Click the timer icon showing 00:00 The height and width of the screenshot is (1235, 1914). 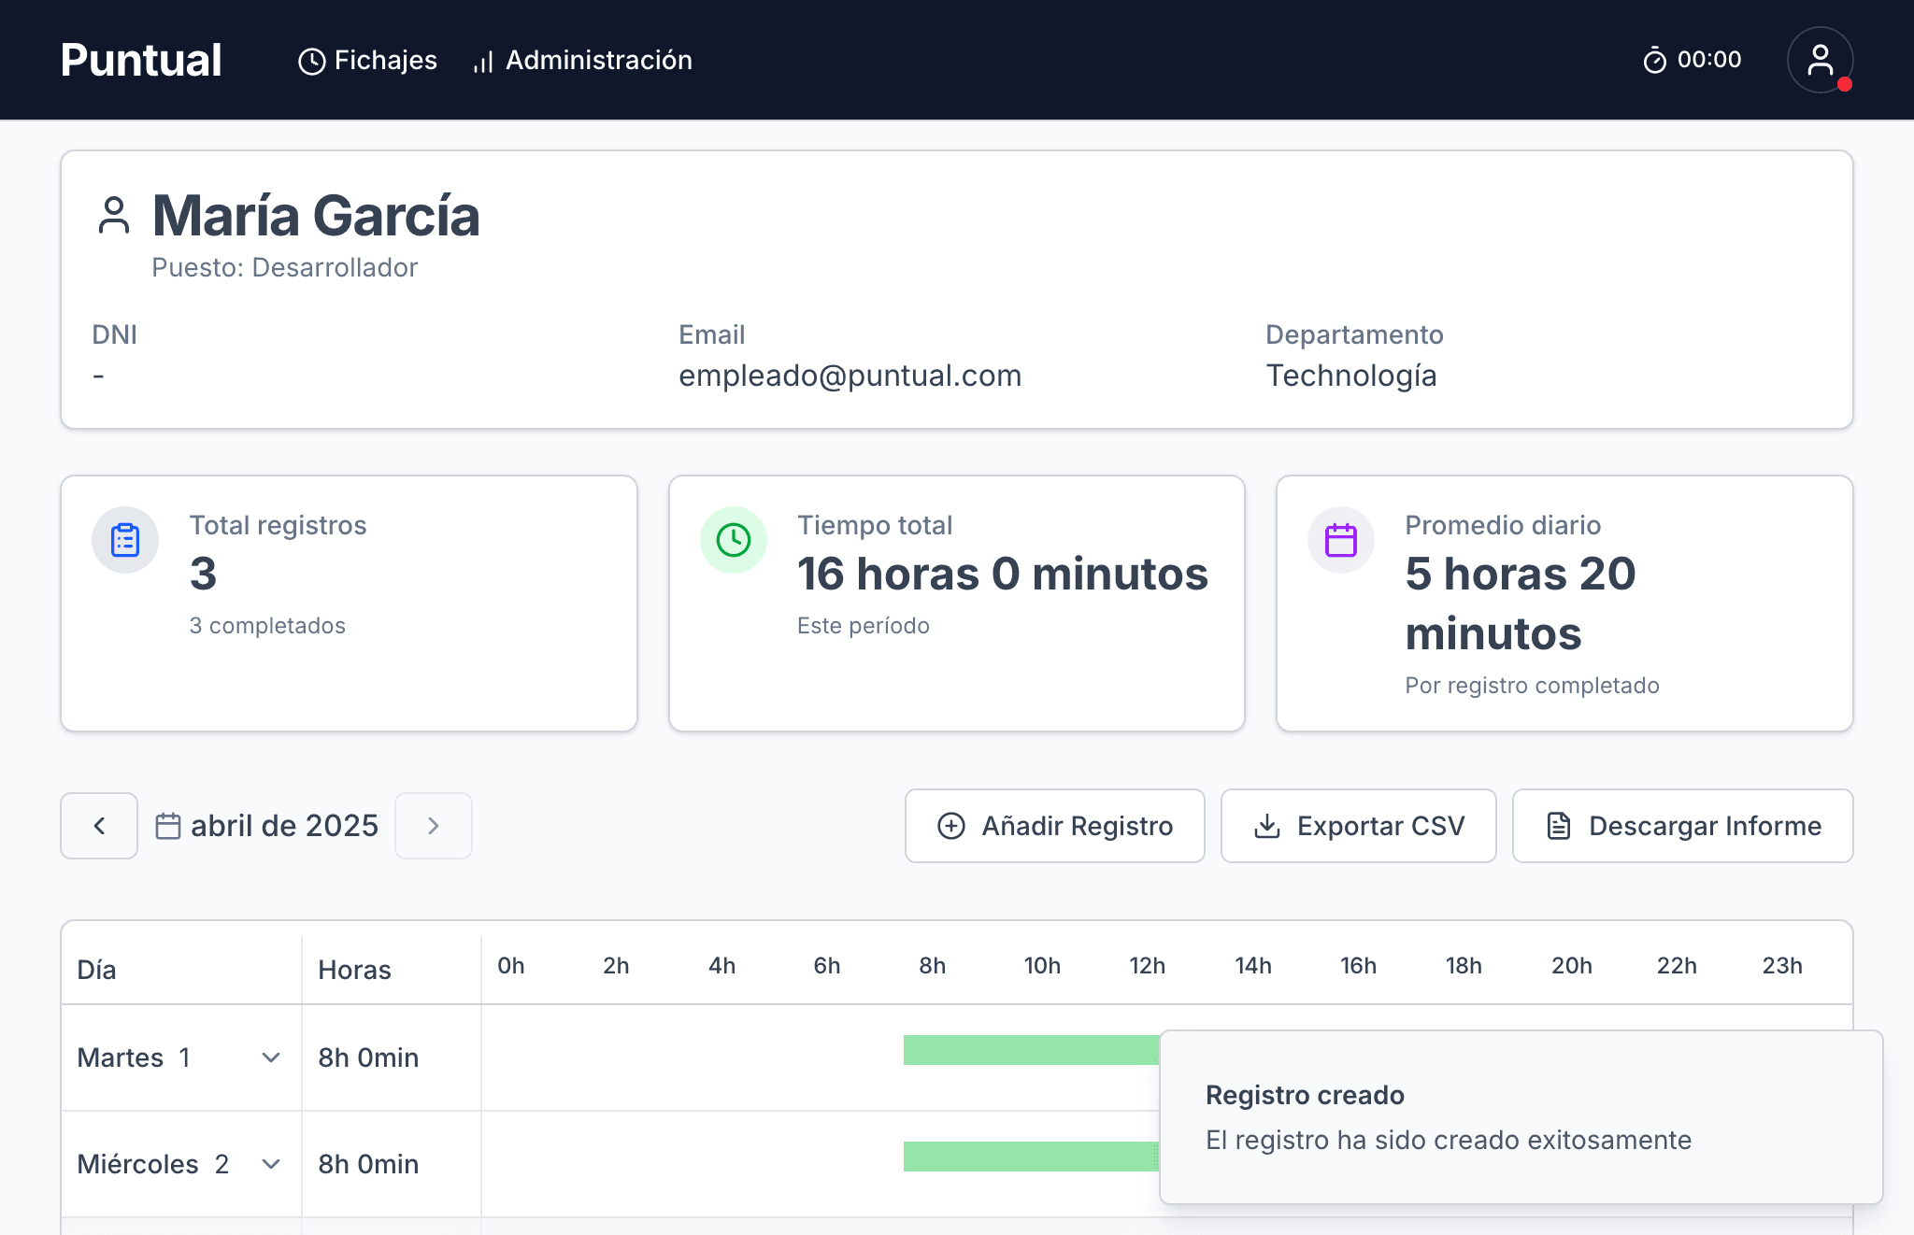coord(1654,60)
